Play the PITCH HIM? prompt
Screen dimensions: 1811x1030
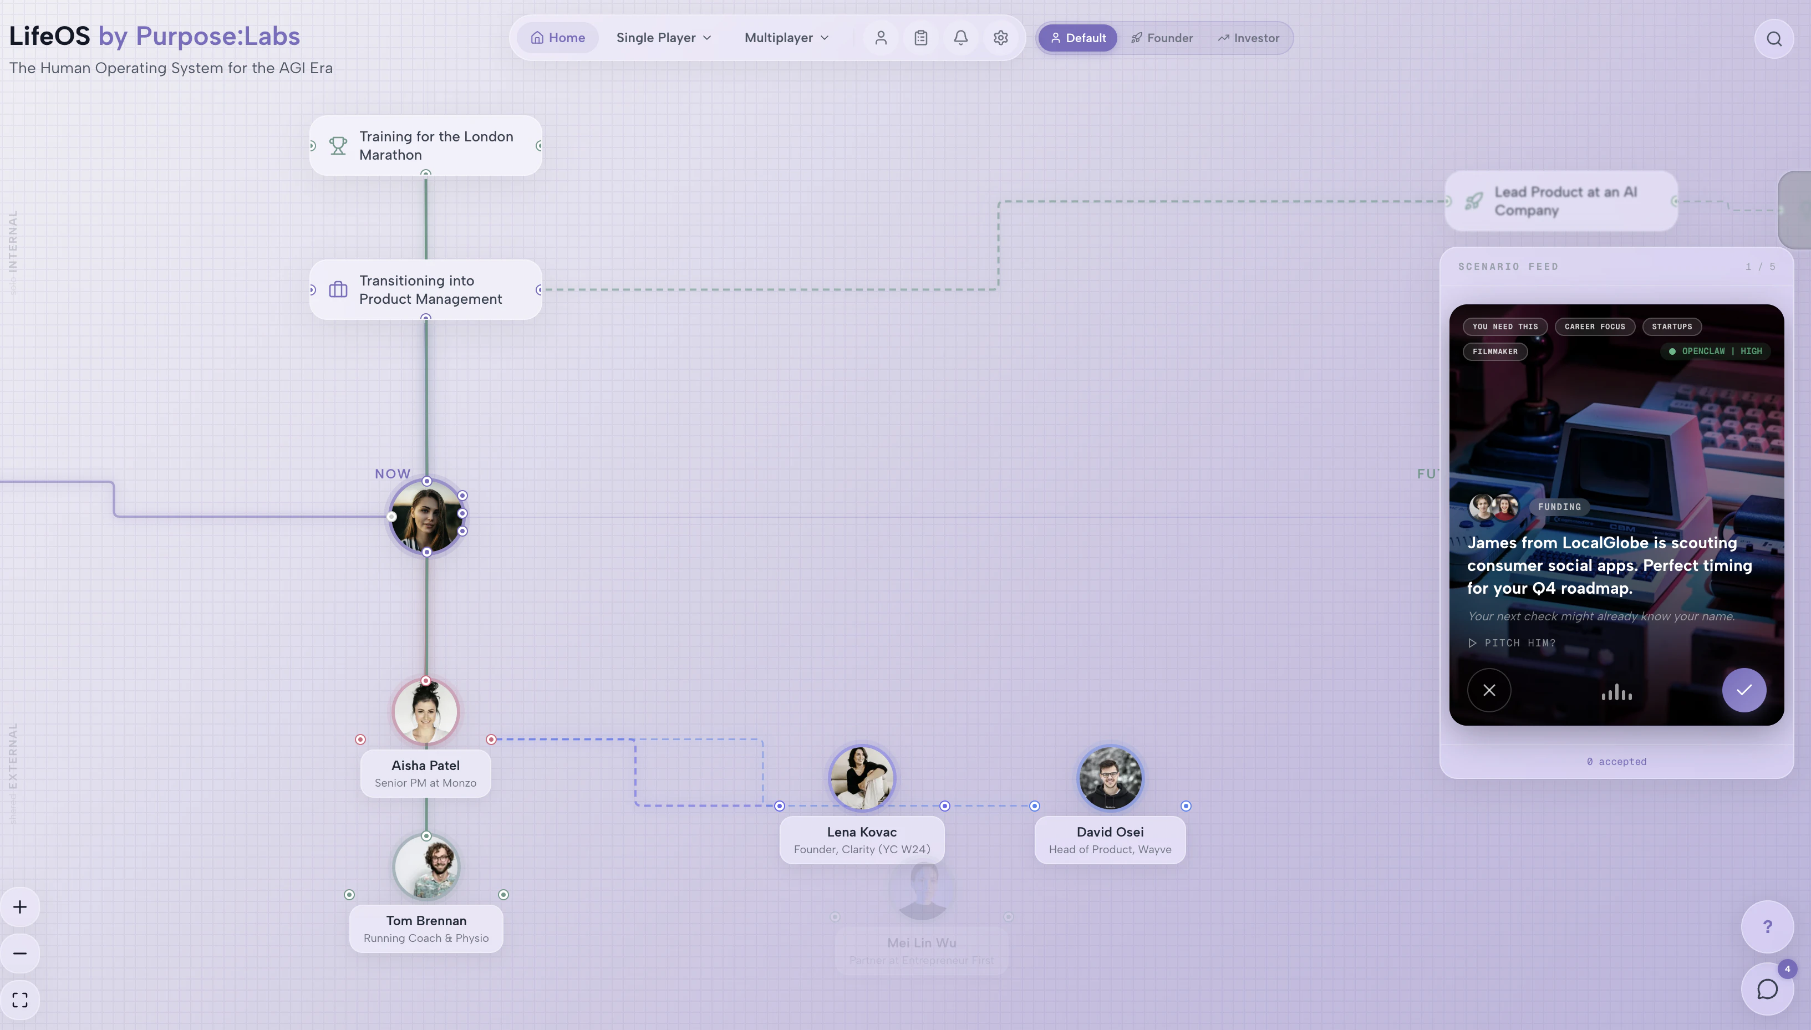1511,643
